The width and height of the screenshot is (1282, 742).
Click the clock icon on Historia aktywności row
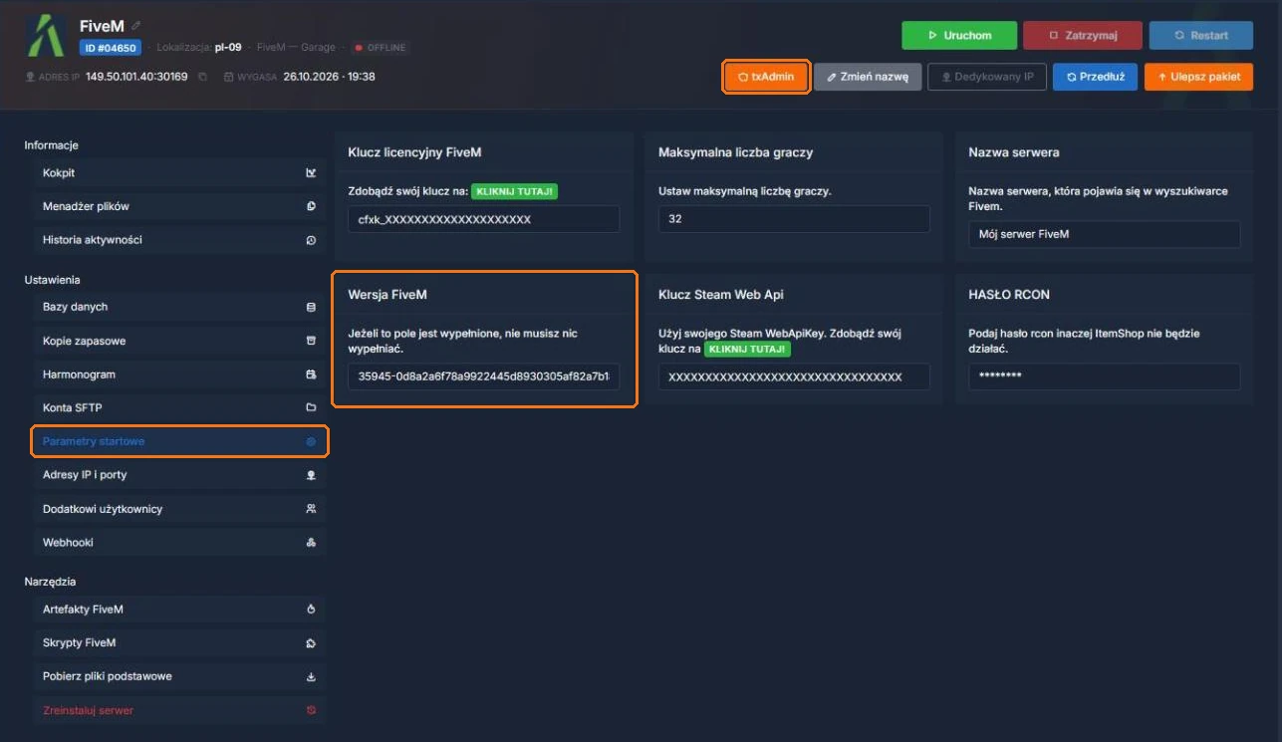coord(311,240)
